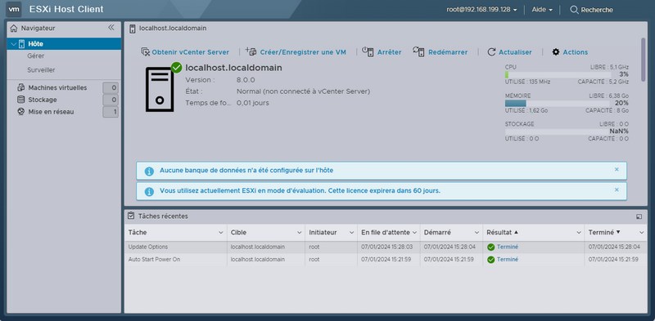The image size is (655, 321).
Task: Click the Recherche magnifier icon
Action: (x=575, y=10)
